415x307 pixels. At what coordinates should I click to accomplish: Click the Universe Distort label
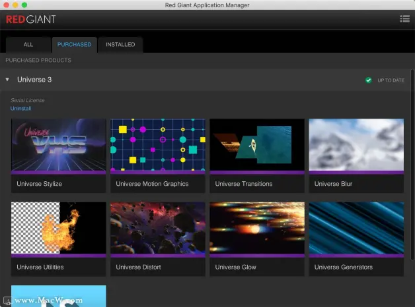click(138, 267)
